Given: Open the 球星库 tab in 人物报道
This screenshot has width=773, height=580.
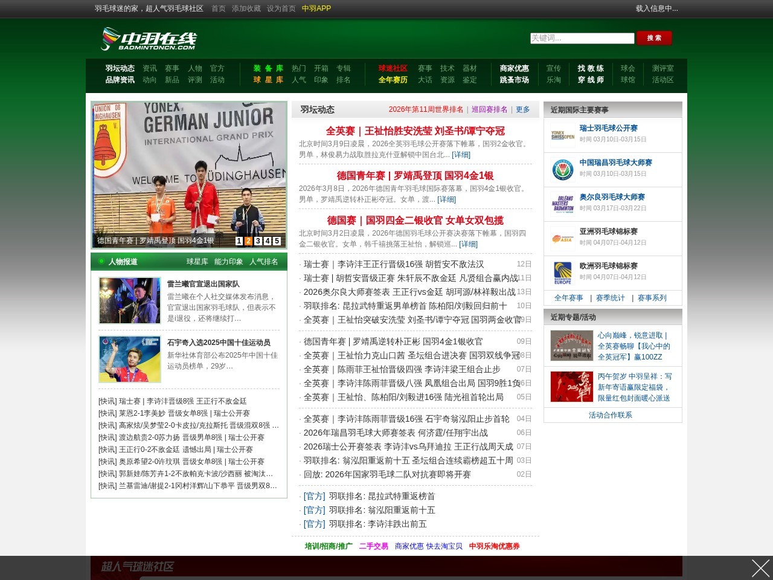Looking at the screenshot, I should click(197, 262).
